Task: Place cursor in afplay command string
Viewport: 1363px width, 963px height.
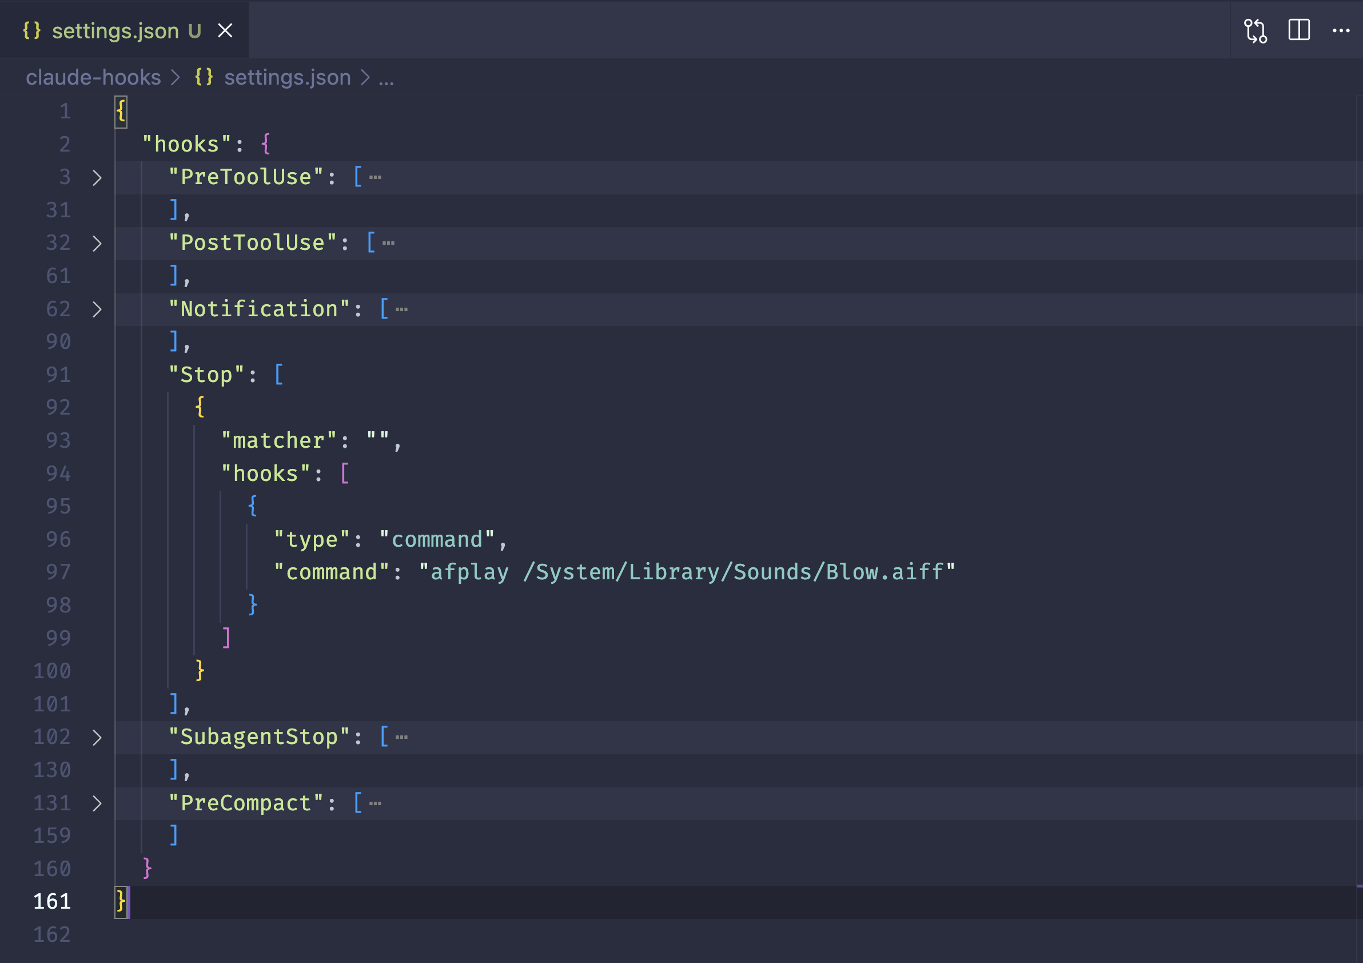Action: pyautogui.click(x=686, y=572)
